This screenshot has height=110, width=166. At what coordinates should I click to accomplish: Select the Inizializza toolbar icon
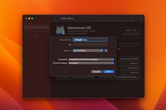(114, 18)
